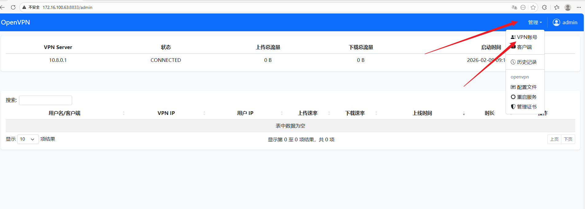The image size is (585, 209).
Task: Click the admin user avatar icon
Action: [556, 22]
